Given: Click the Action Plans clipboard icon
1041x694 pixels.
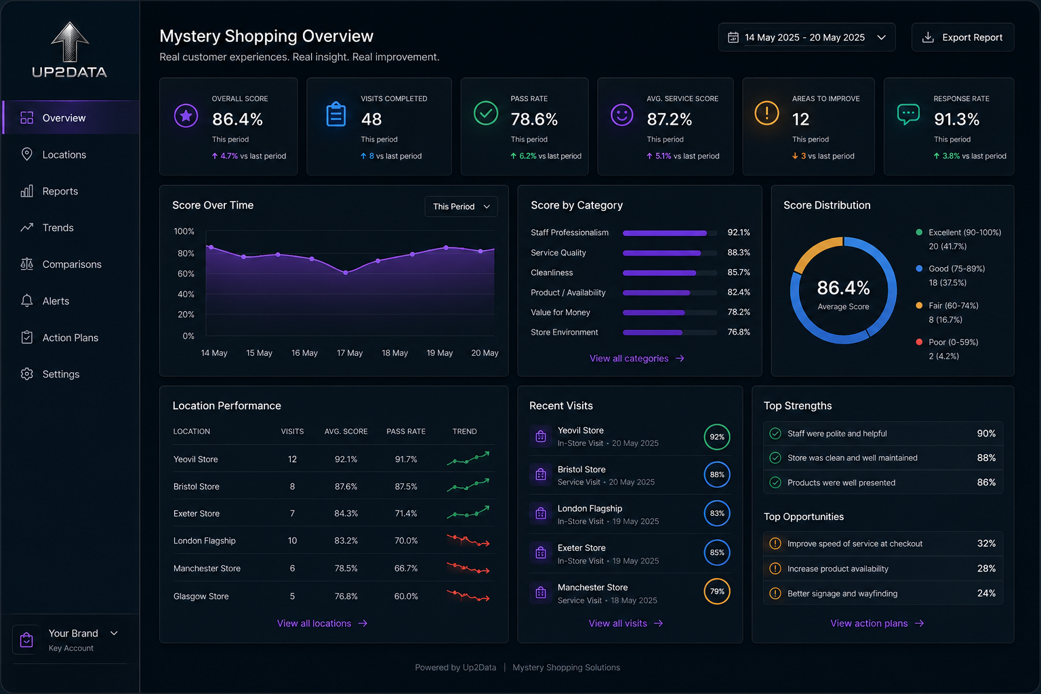Looking at the screenshot, I should (26, 337).
